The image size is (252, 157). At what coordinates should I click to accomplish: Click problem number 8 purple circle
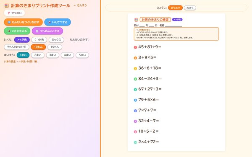[135, 121]
